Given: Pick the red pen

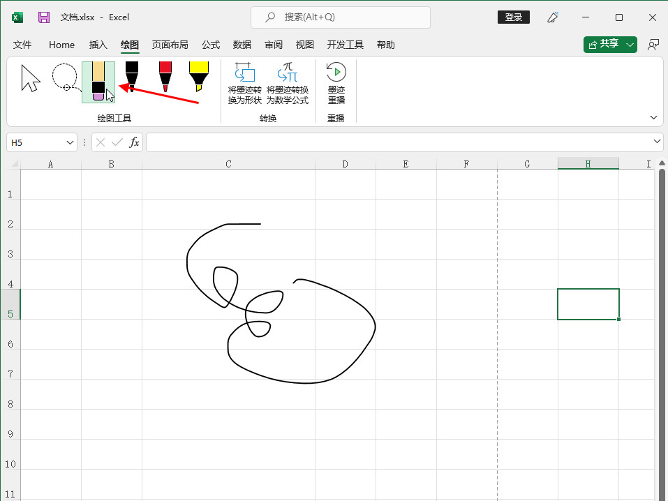Looking at the screenshot, I should coord(165,77).
